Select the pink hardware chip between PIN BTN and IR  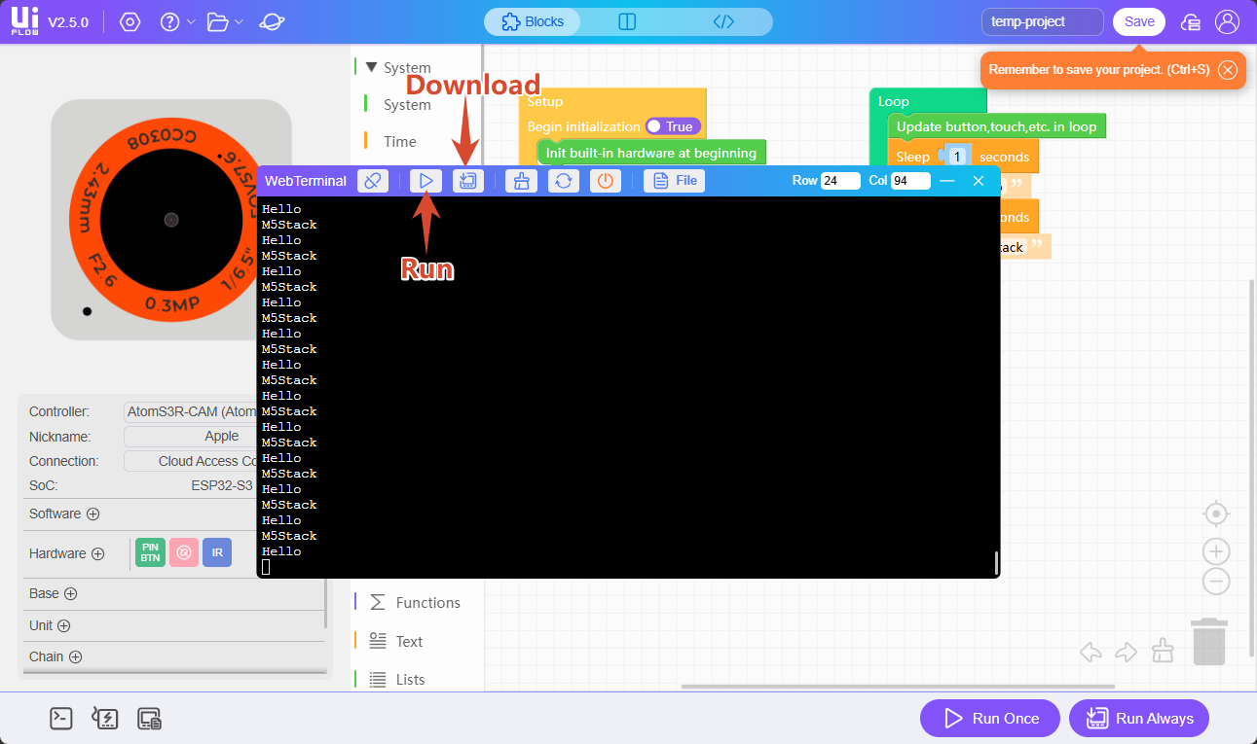point(183,552)
